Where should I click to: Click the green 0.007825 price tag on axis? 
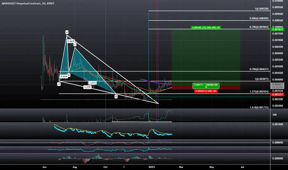pyautogui.click(x=277, y=29)
